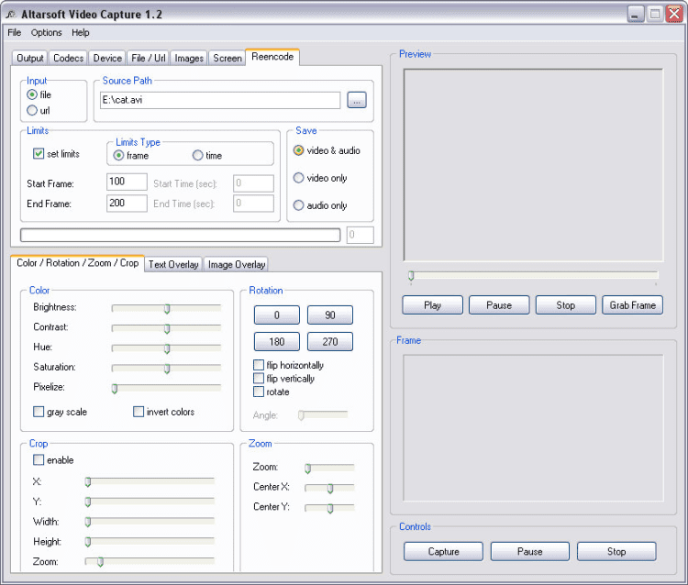Select the audio only save option
Screen dimensions: 688x585
coord(298,205)
